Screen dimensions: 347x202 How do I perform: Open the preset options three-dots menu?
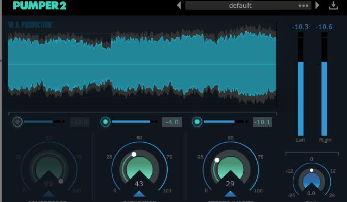click(x=304, y=6)
